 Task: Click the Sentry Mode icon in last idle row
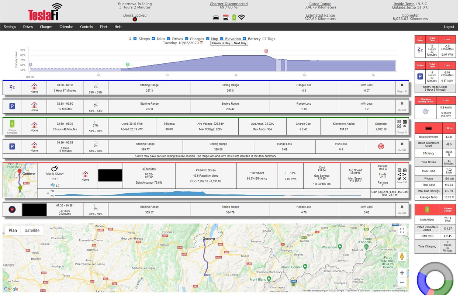tap(12, 209)
